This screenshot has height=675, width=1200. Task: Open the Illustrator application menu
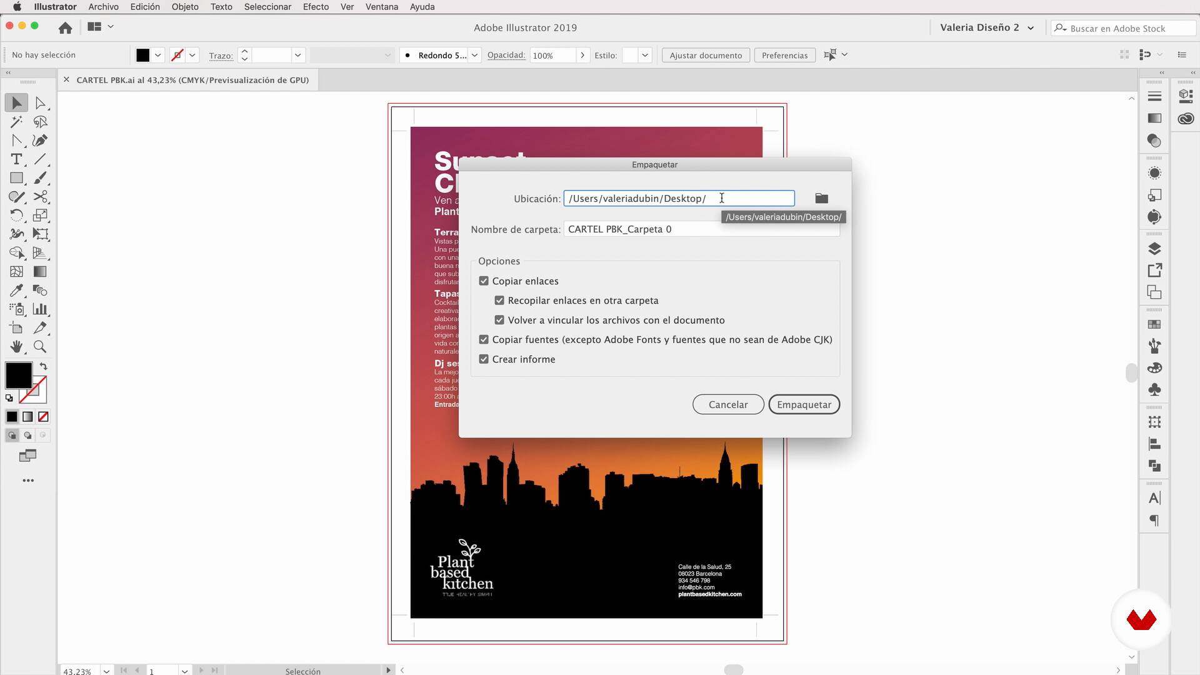click(55, 7)
